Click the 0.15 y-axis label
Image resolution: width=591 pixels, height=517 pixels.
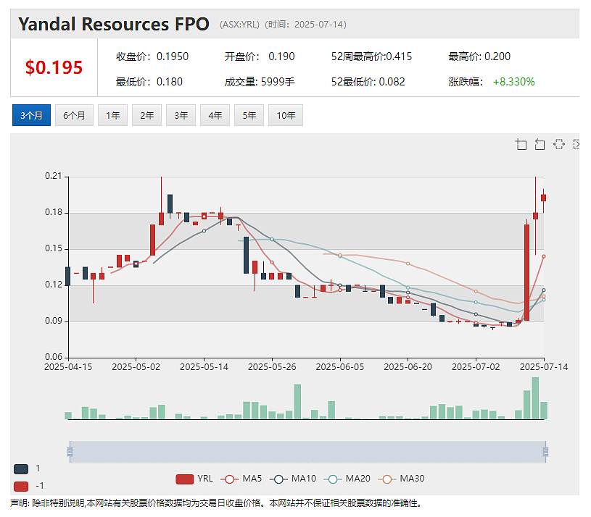click(x=54, y=248)
